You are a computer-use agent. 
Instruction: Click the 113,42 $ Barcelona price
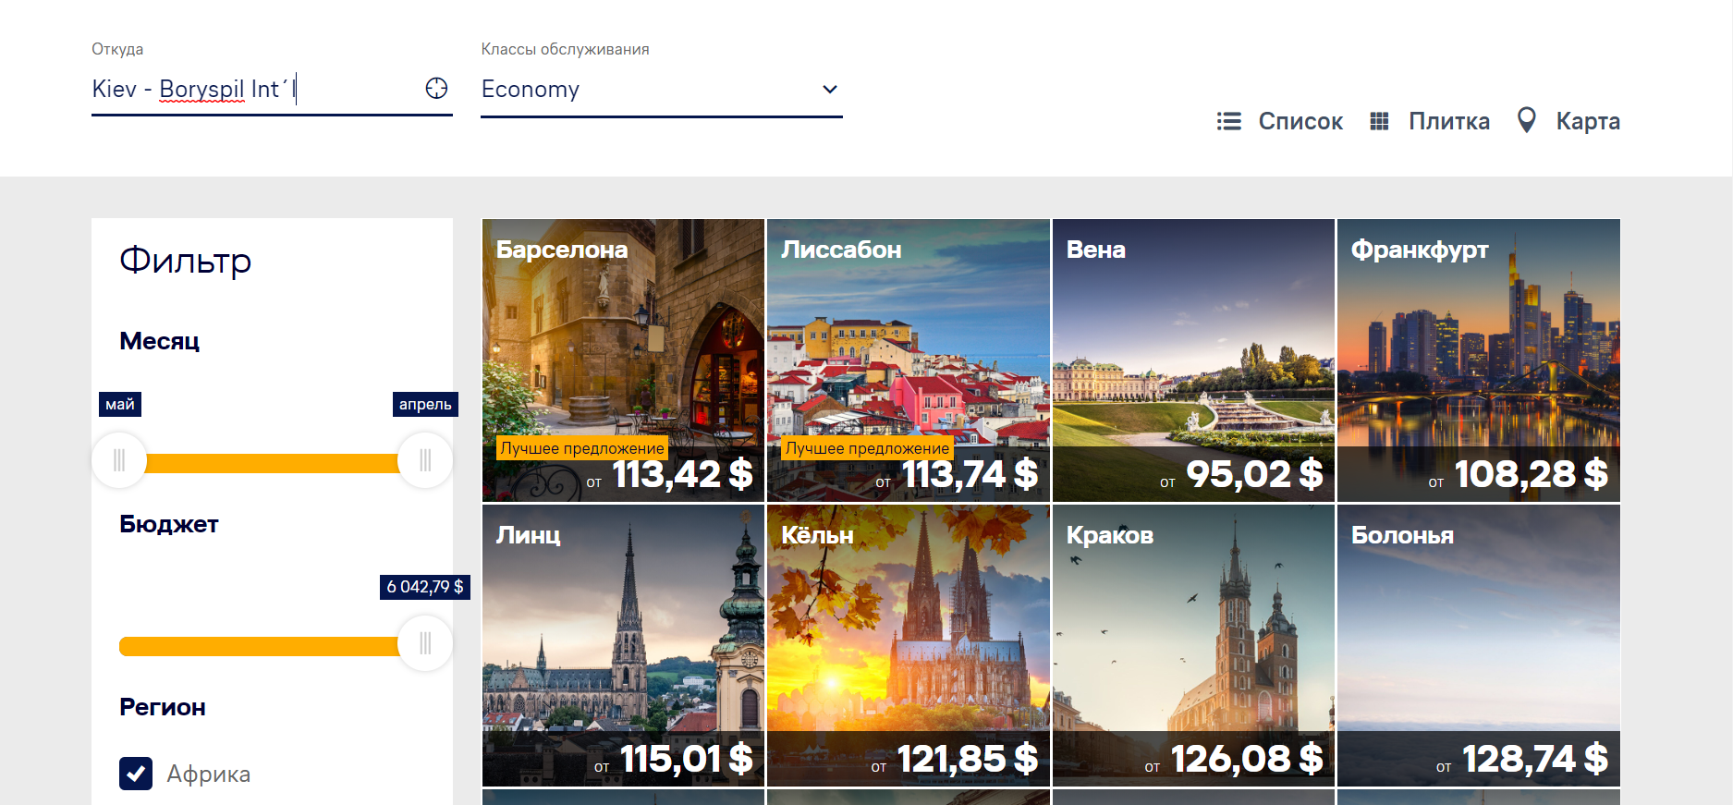[682, 474]
